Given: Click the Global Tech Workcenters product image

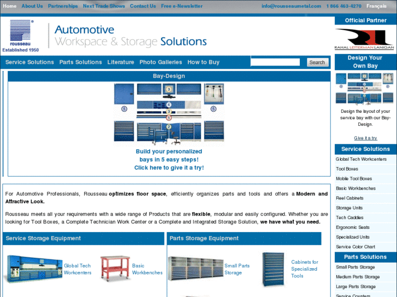Looking at the screenshot, I should pyautogui.click(x=34, y=269).
